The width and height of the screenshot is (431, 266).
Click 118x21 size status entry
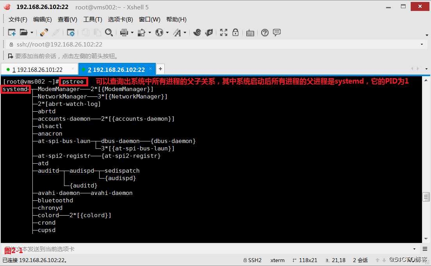305,260
